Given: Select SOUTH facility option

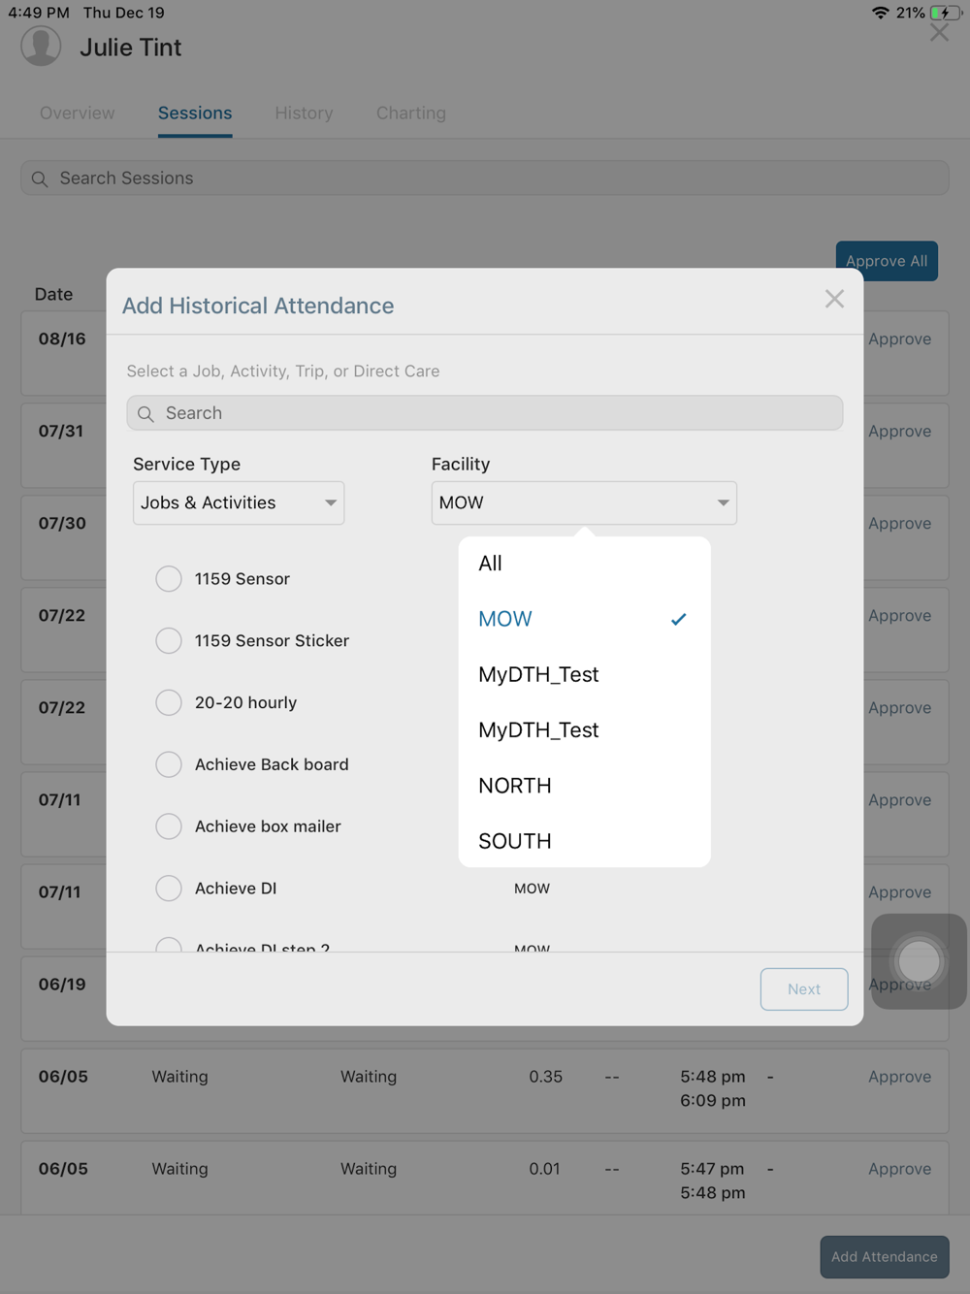Looking at the screenshot, I should tap(584, 841).
